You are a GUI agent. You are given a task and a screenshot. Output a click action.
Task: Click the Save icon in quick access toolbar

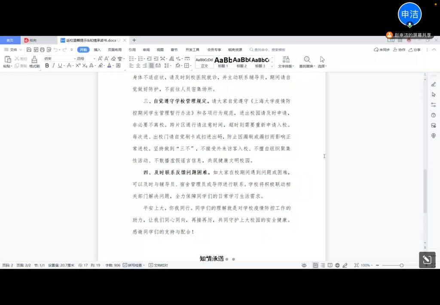pos(29,50)
